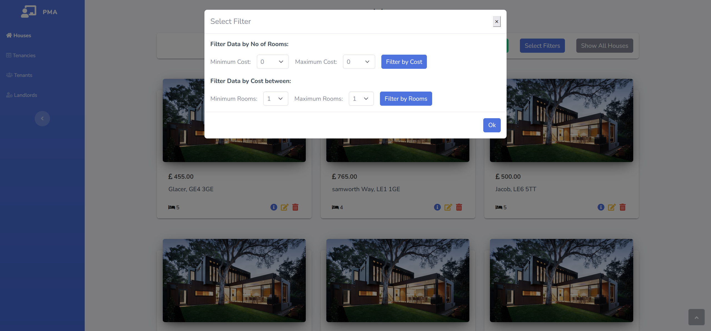
Task: Click edit icon for samworth Way house
Action: click(x=448, y=207)
